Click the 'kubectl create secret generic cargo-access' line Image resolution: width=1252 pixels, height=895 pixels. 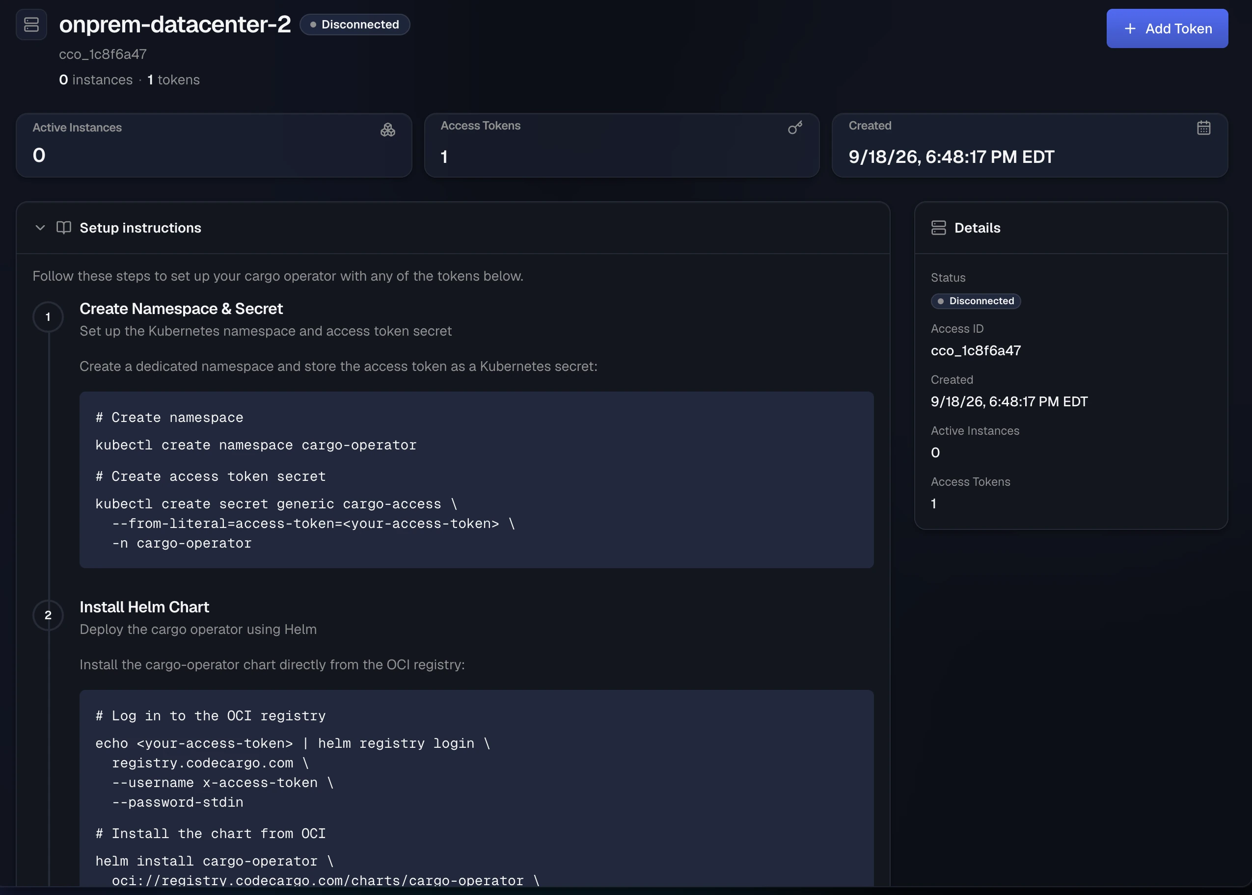(x=276, y=504)
